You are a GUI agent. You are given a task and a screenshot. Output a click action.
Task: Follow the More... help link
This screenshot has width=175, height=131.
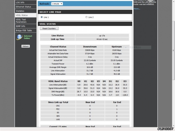click(137, 9)
